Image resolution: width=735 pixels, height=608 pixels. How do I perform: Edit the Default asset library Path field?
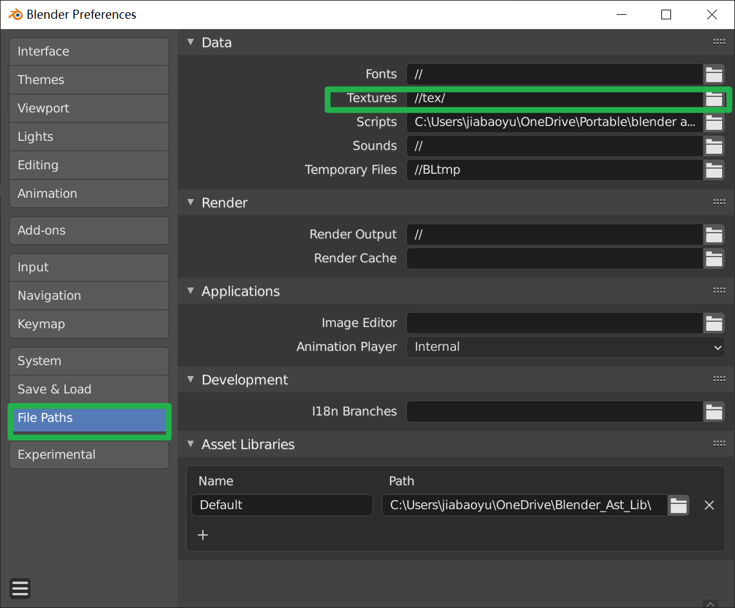point(525,505)
